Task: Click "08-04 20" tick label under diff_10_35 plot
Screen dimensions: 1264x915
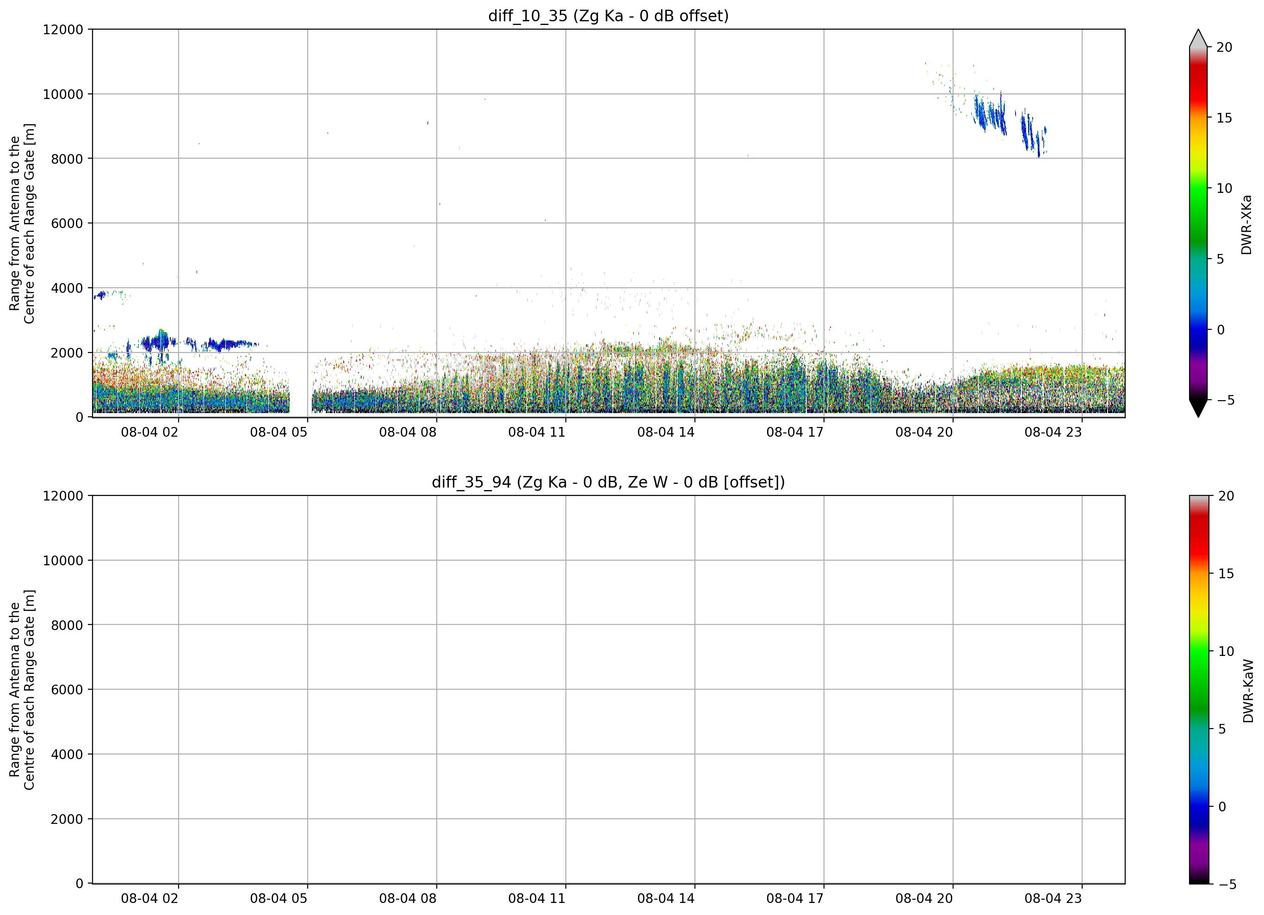Action: coord(924,433)
